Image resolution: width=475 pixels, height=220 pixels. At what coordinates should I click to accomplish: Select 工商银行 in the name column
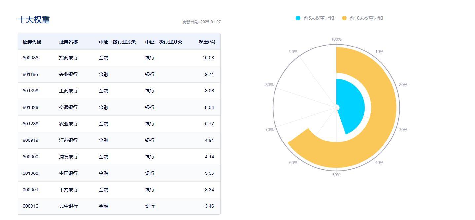(68, 91)
